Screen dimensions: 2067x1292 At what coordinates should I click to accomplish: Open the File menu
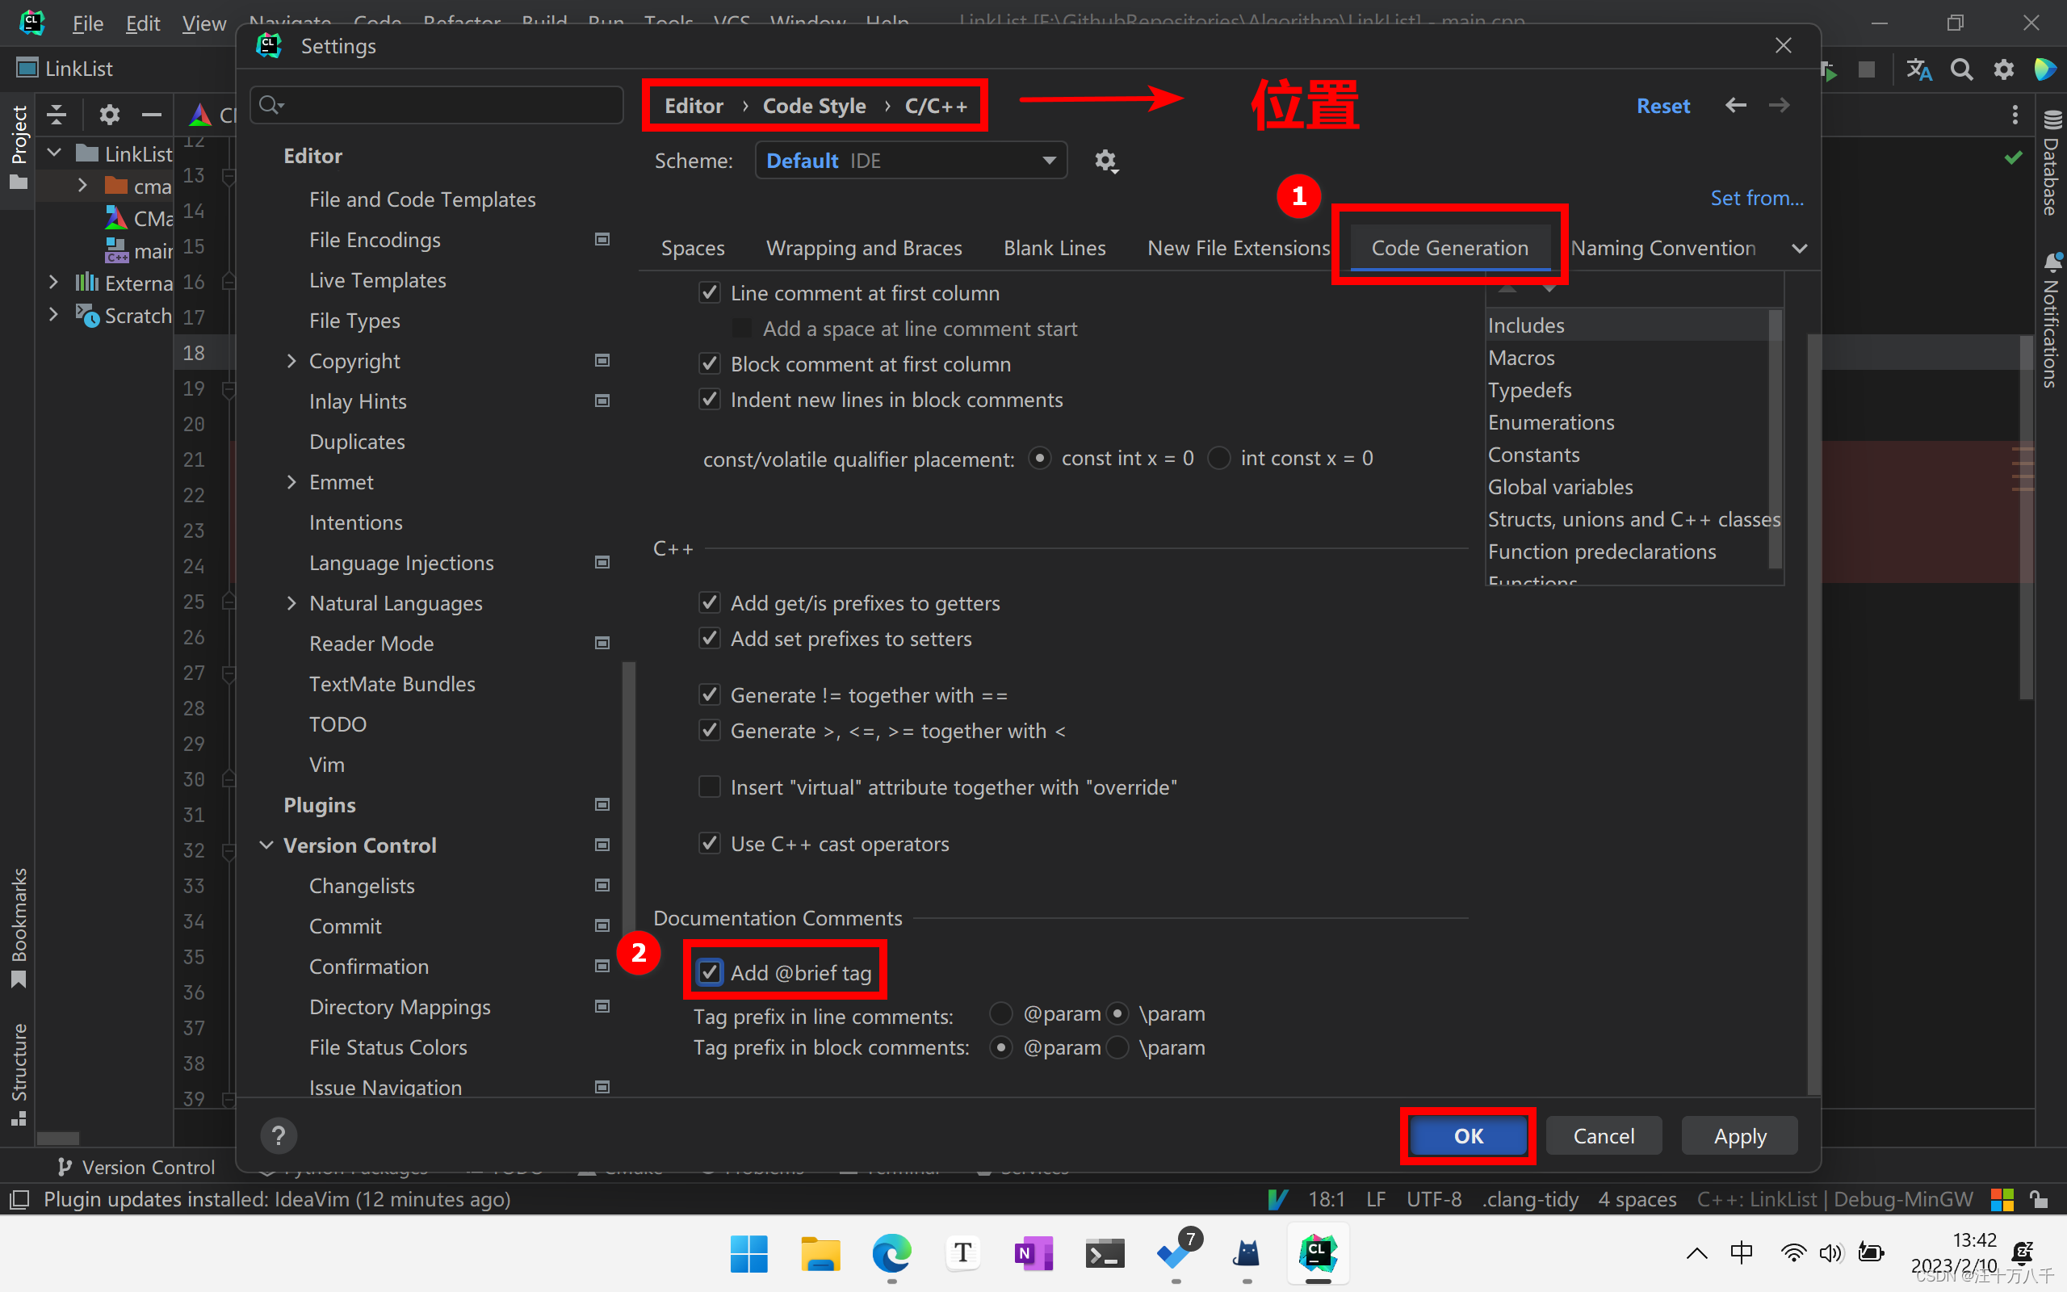[87, 23]
